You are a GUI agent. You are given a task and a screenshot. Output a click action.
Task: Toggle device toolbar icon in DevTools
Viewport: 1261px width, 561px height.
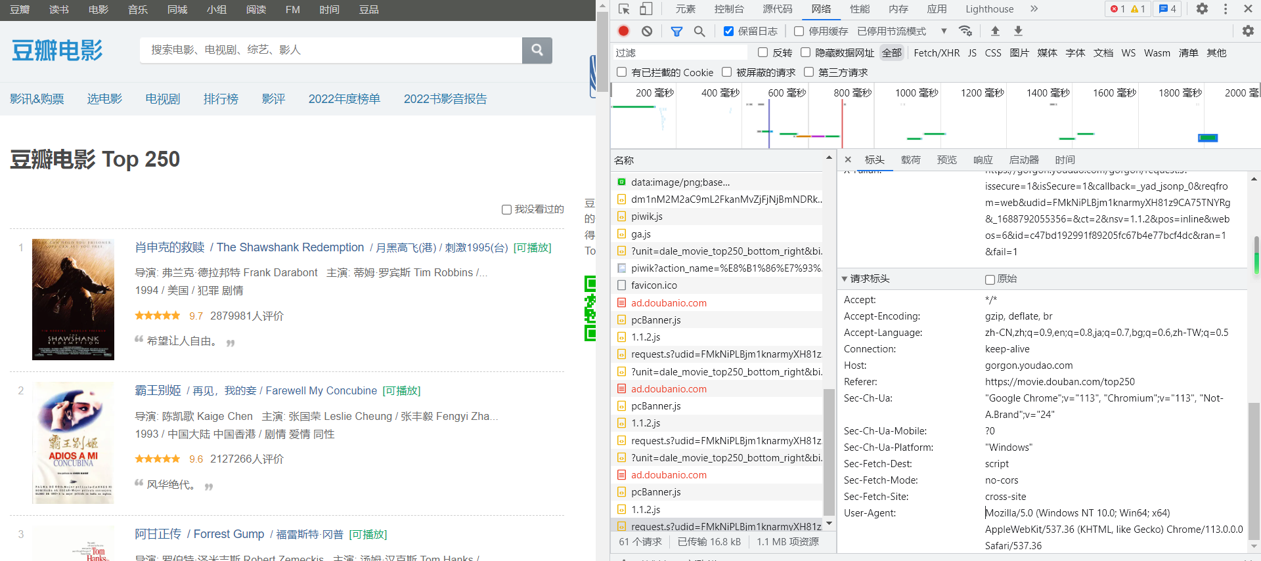pos(646,9)
